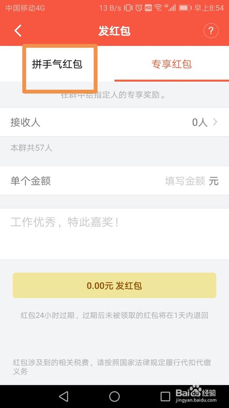229x408 pixels.
Task: Tap the back arrow icon
Action: tap(18, 31)
